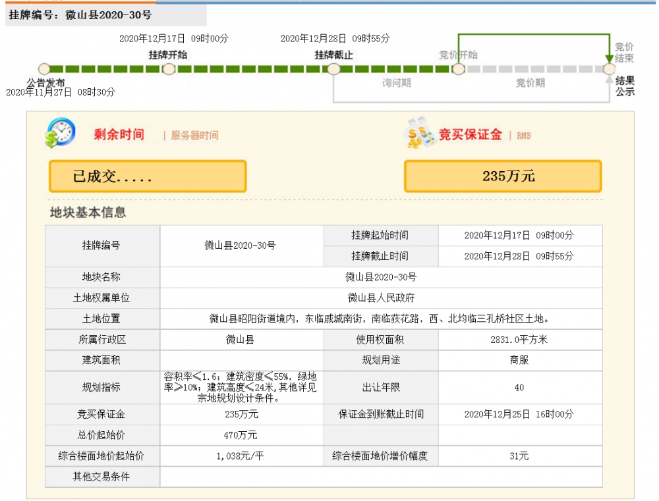Click the 竞价结束 timeline circle marker
659x501 pixels.
coord(609,69)
